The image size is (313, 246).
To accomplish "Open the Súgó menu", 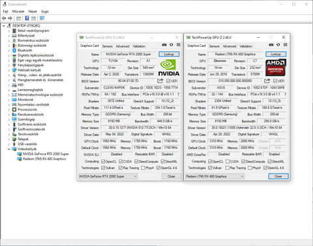I will pos(45,12).
